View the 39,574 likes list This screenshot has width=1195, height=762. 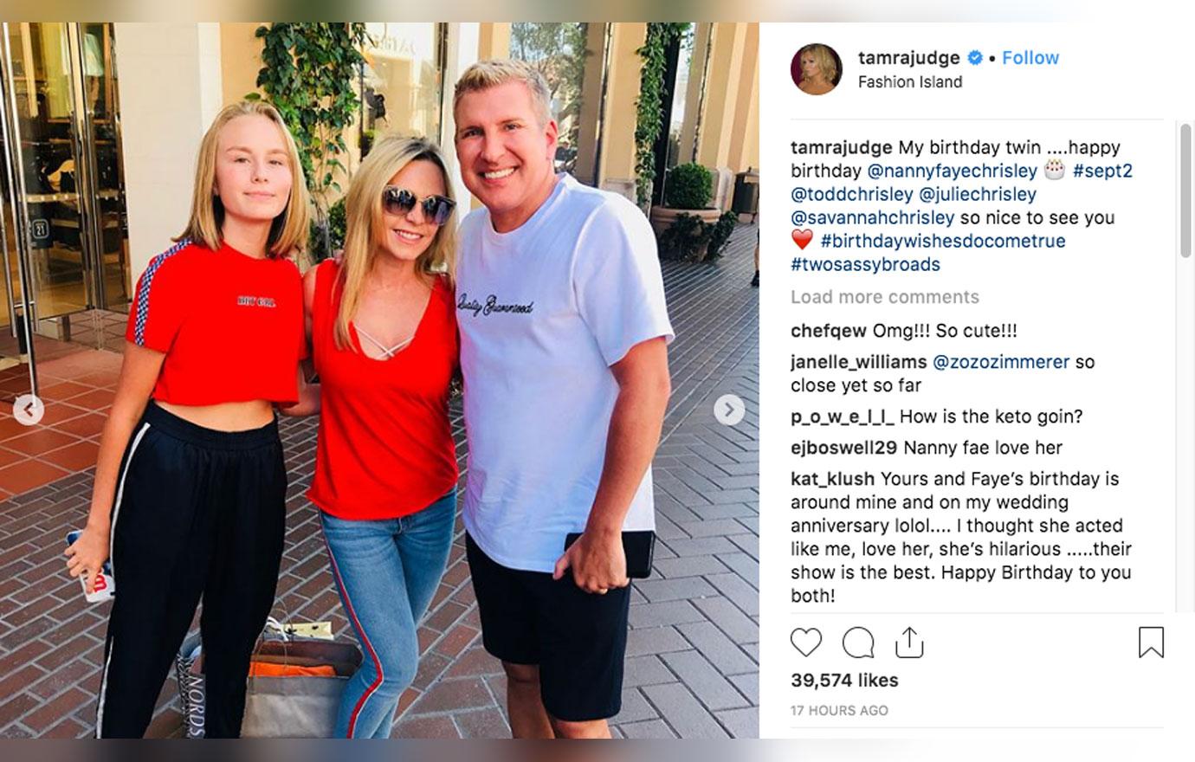pos(844,681)
